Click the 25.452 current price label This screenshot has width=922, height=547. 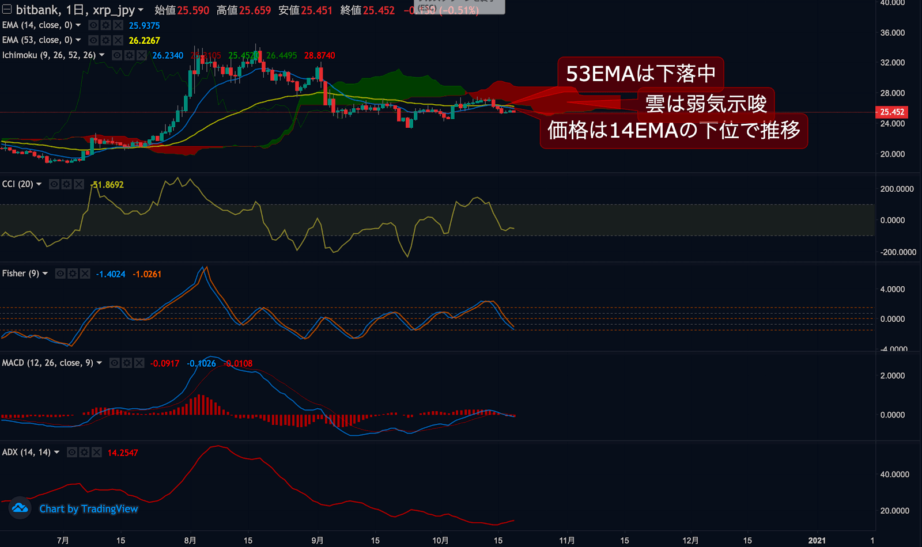pyautogui.click(x=892, y=112)
